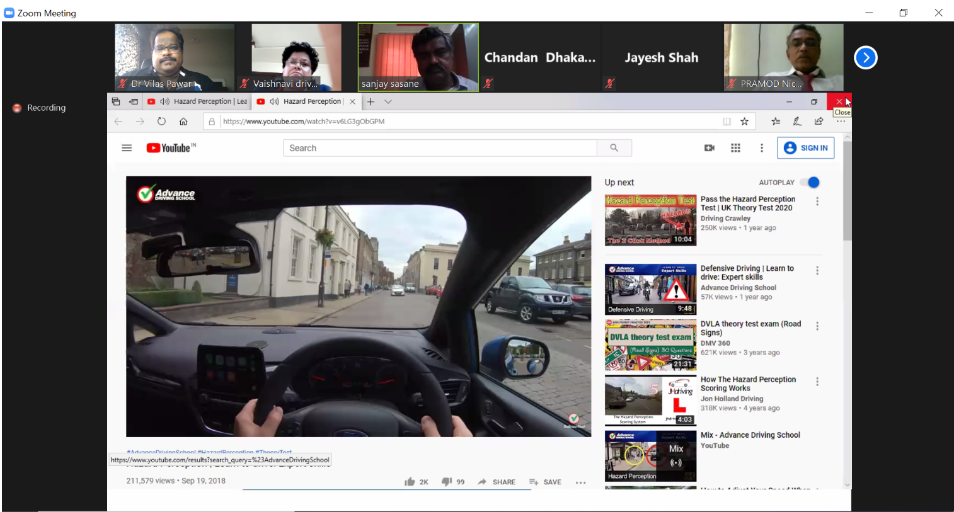954x512 pixels.
Task: Go to browser home page
Action: pyautogui.click(x=183, y=122)
